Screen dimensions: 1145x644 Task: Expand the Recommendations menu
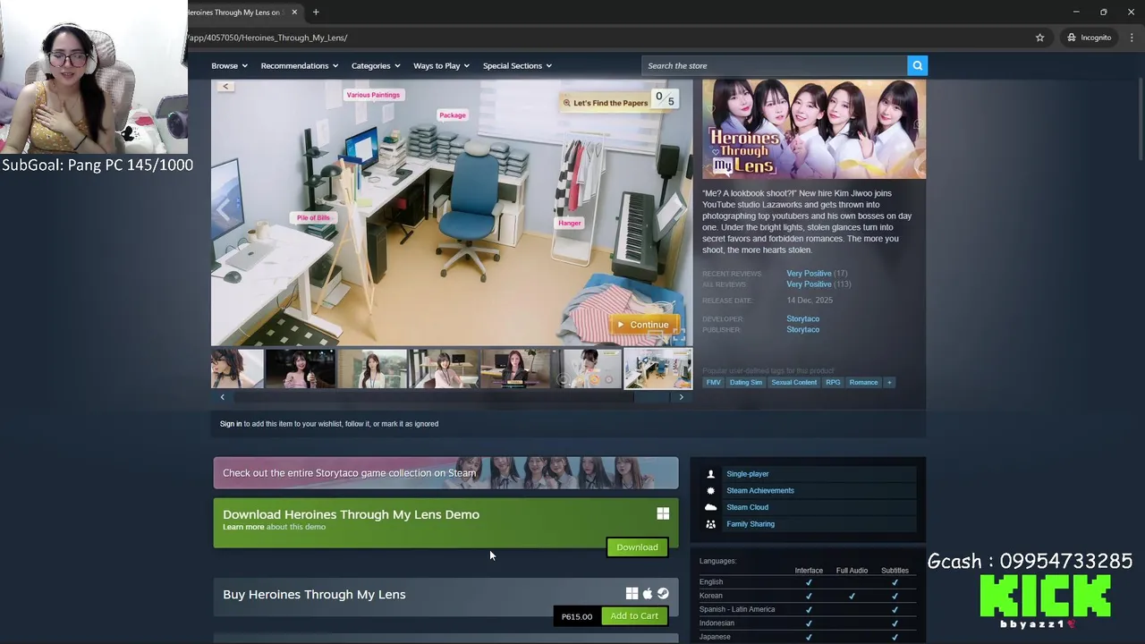point(300,65)
